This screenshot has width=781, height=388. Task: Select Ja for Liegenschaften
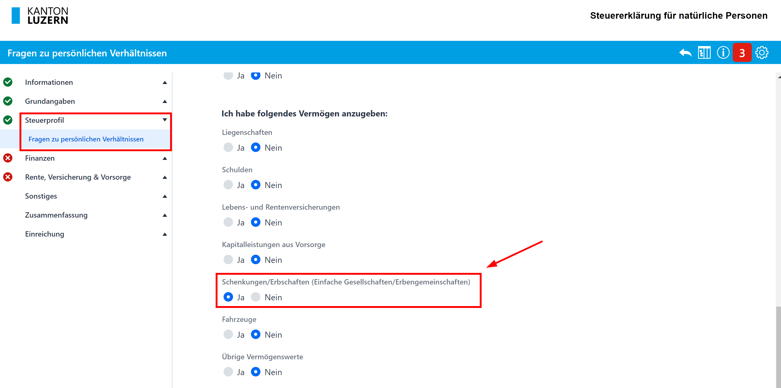pyautogui.click(x=228, y=148)
